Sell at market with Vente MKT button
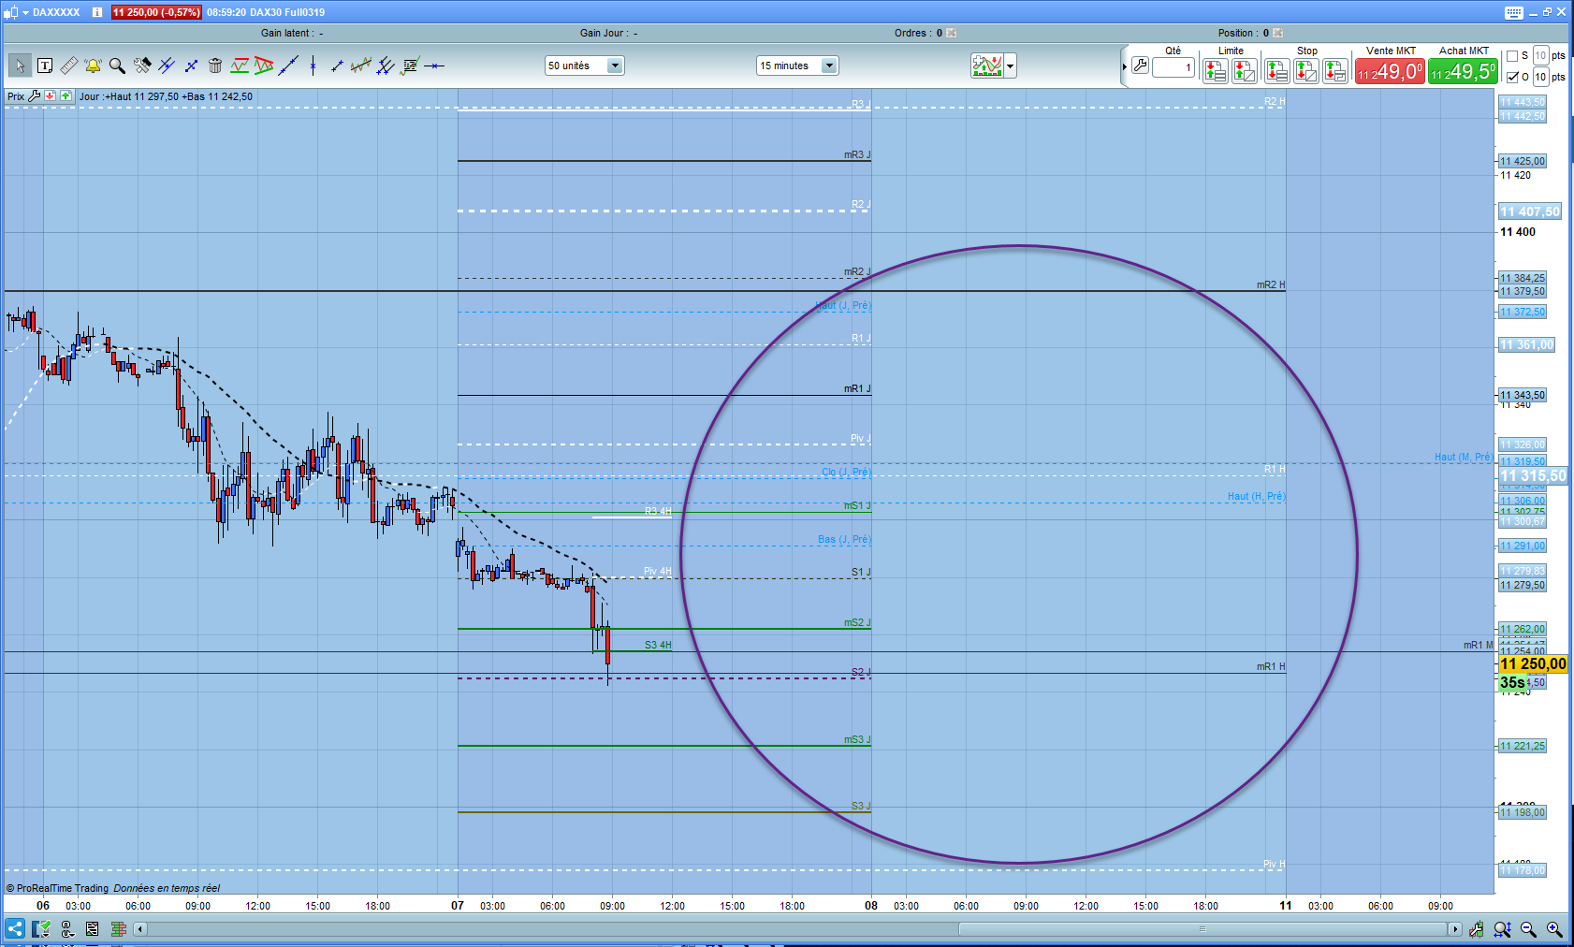Image resolution: width=1574 pixels, height=947 pixels. (x=1390, y=71)
